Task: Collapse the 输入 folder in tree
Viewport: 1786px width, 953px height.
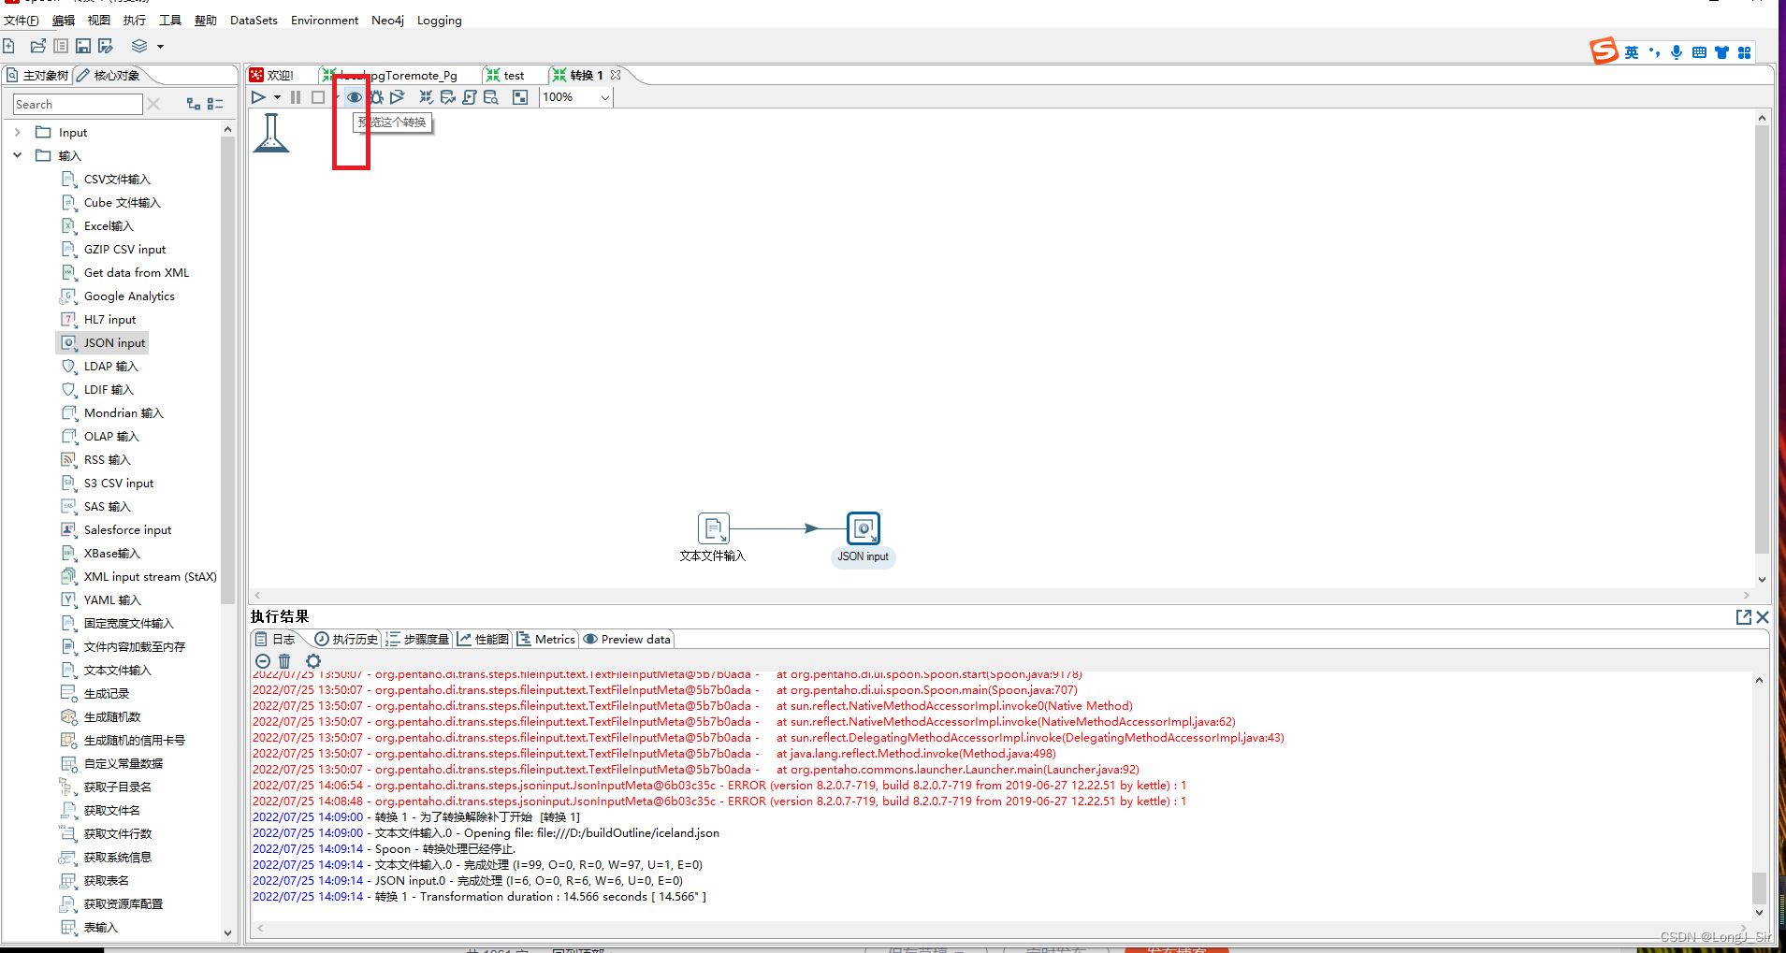Action: (x=17, y=156)
